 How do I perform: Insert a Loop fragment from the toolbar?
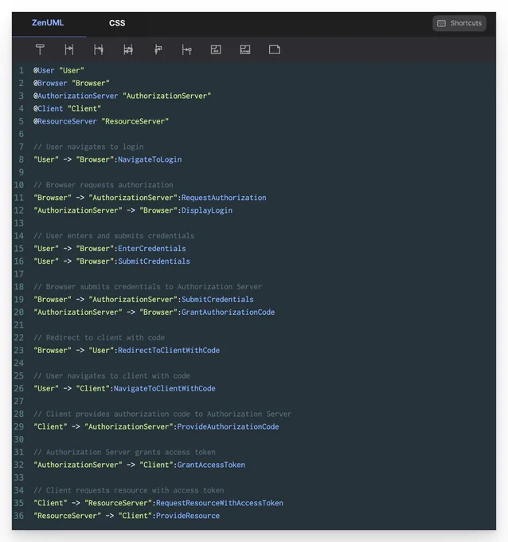(x=245, y=49)
